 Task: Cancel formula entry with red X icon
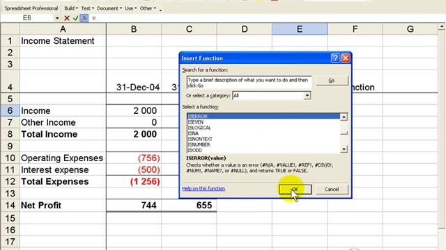point(67,18)
